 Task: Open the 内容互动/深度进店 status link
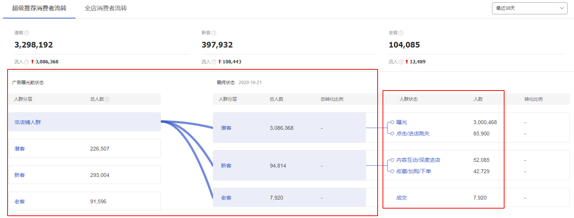418,160
